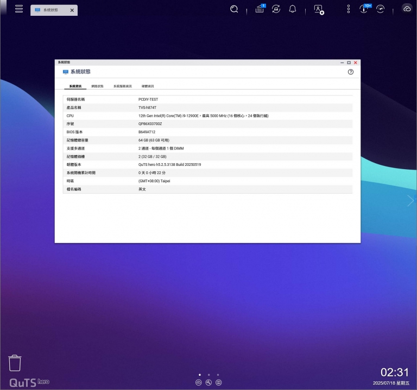This screenshot has width=417, height=390.
Task: Open the three-dot more options icon
Action: pos(349,9)
